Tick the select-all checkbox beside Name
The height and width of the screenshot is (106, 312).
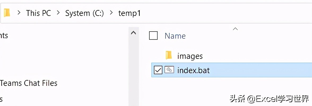(x=153, y=36)
